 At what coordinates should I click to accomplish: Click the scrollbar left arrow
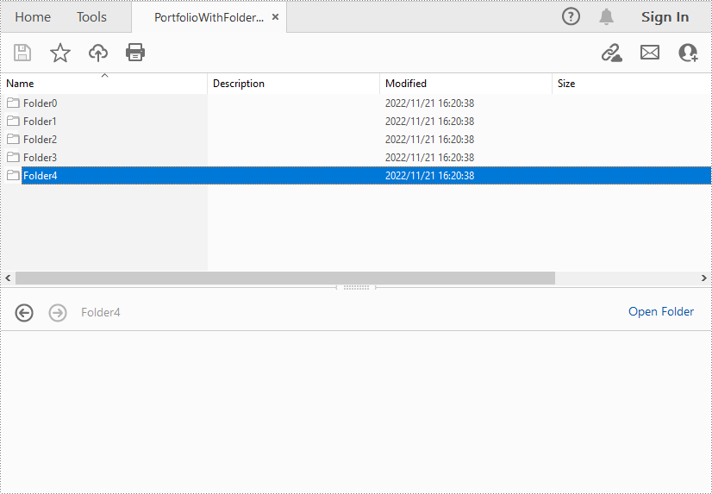(x=8, y=278)
